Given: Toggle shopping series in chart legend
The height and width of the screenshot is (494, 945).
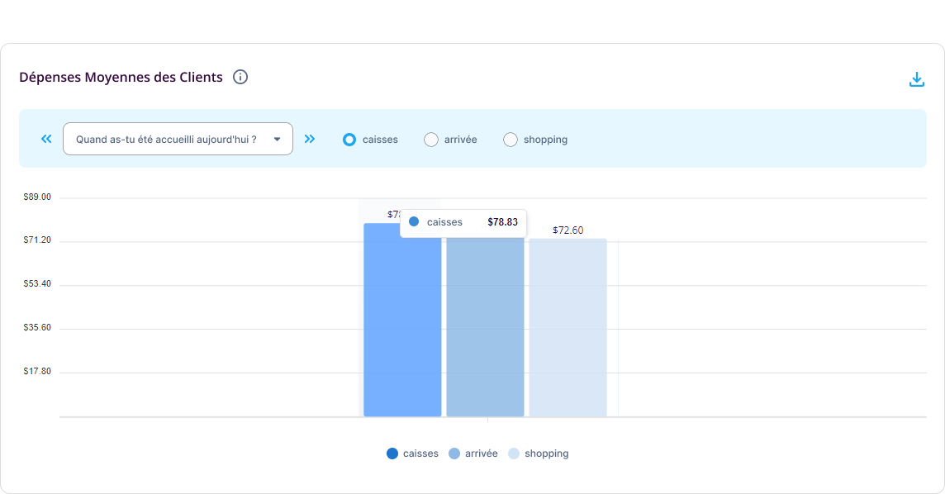Looking at the screenshot, I should coord(539,454).
